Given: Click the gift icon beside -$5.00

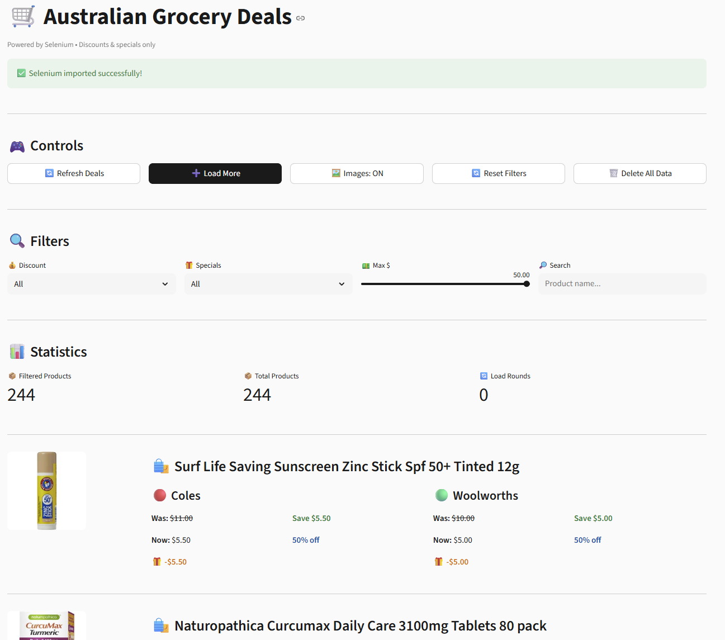Looking at the screenshot, I should click(x=439, y=562).
